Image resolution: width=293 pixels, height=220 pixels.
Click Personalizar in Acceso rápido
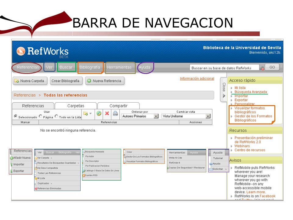pyautogui.click(x=244, y=104)
